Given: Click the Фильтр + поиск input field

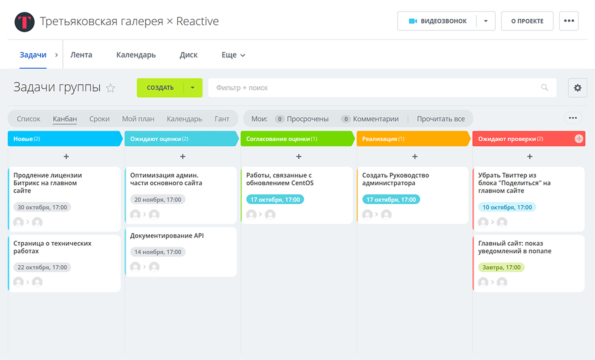Looking at the screenshot, I should pos(375,88).
